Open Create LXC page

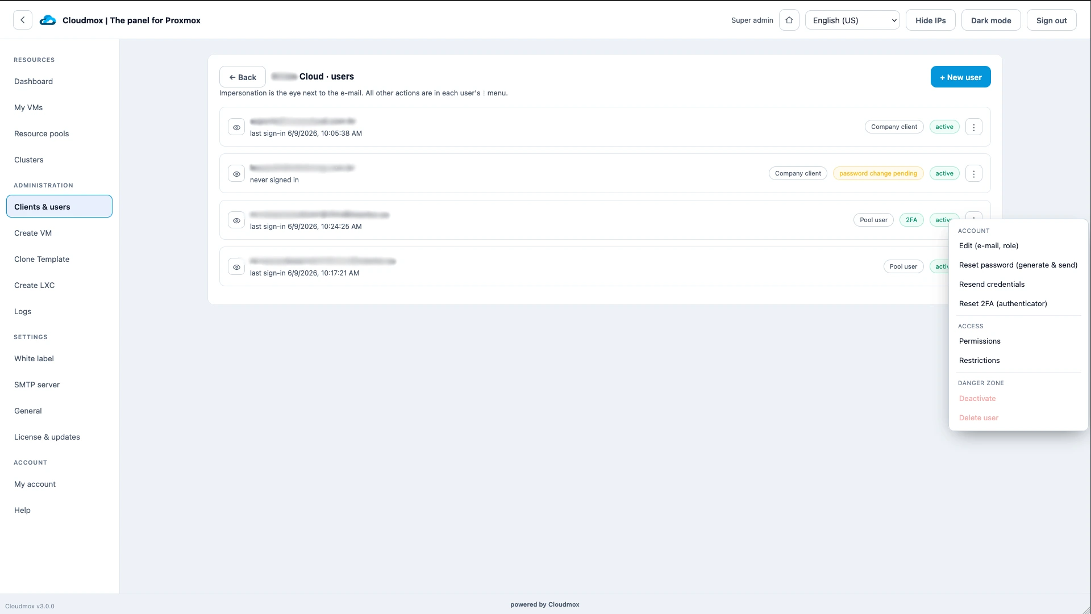(x=59, y=285)
